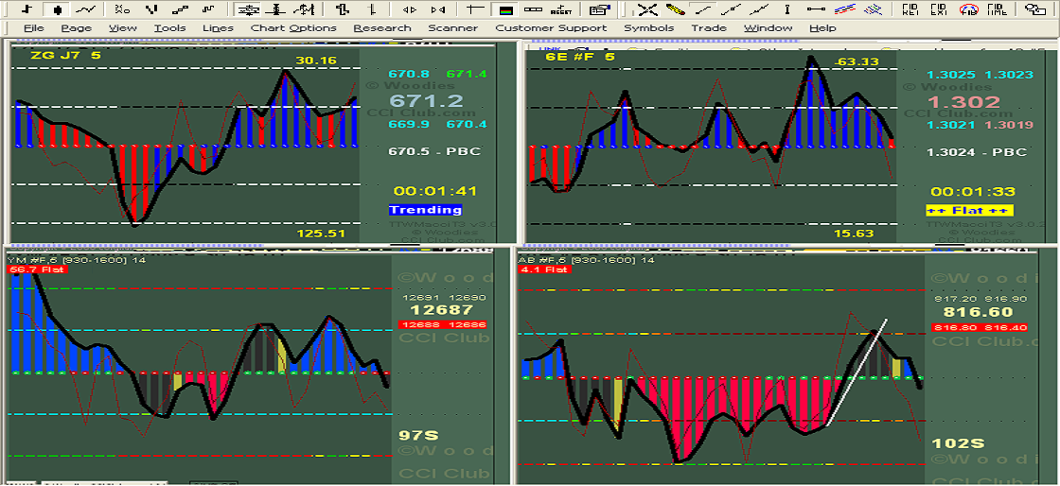Click the 1.302 price on 6E chart

(x=963, y=102)
